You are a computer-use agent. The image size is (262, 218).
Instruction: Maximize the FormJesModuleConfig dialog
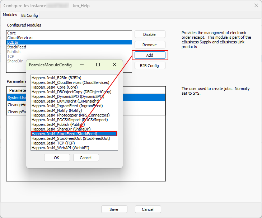pyautogui.click(x=98, y=65)
